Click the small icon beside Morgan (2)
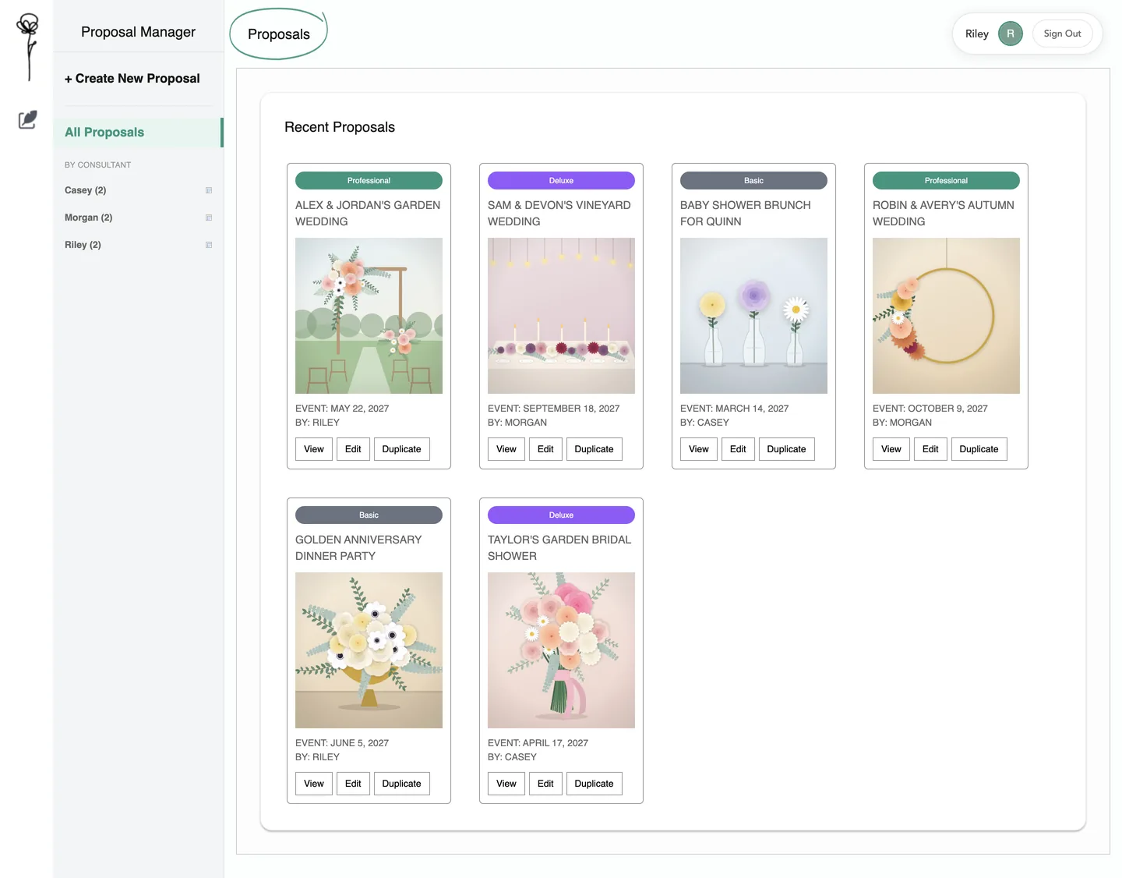Image resolution: width=1122 pixels, height=878 pixels. tap(209, 218)
